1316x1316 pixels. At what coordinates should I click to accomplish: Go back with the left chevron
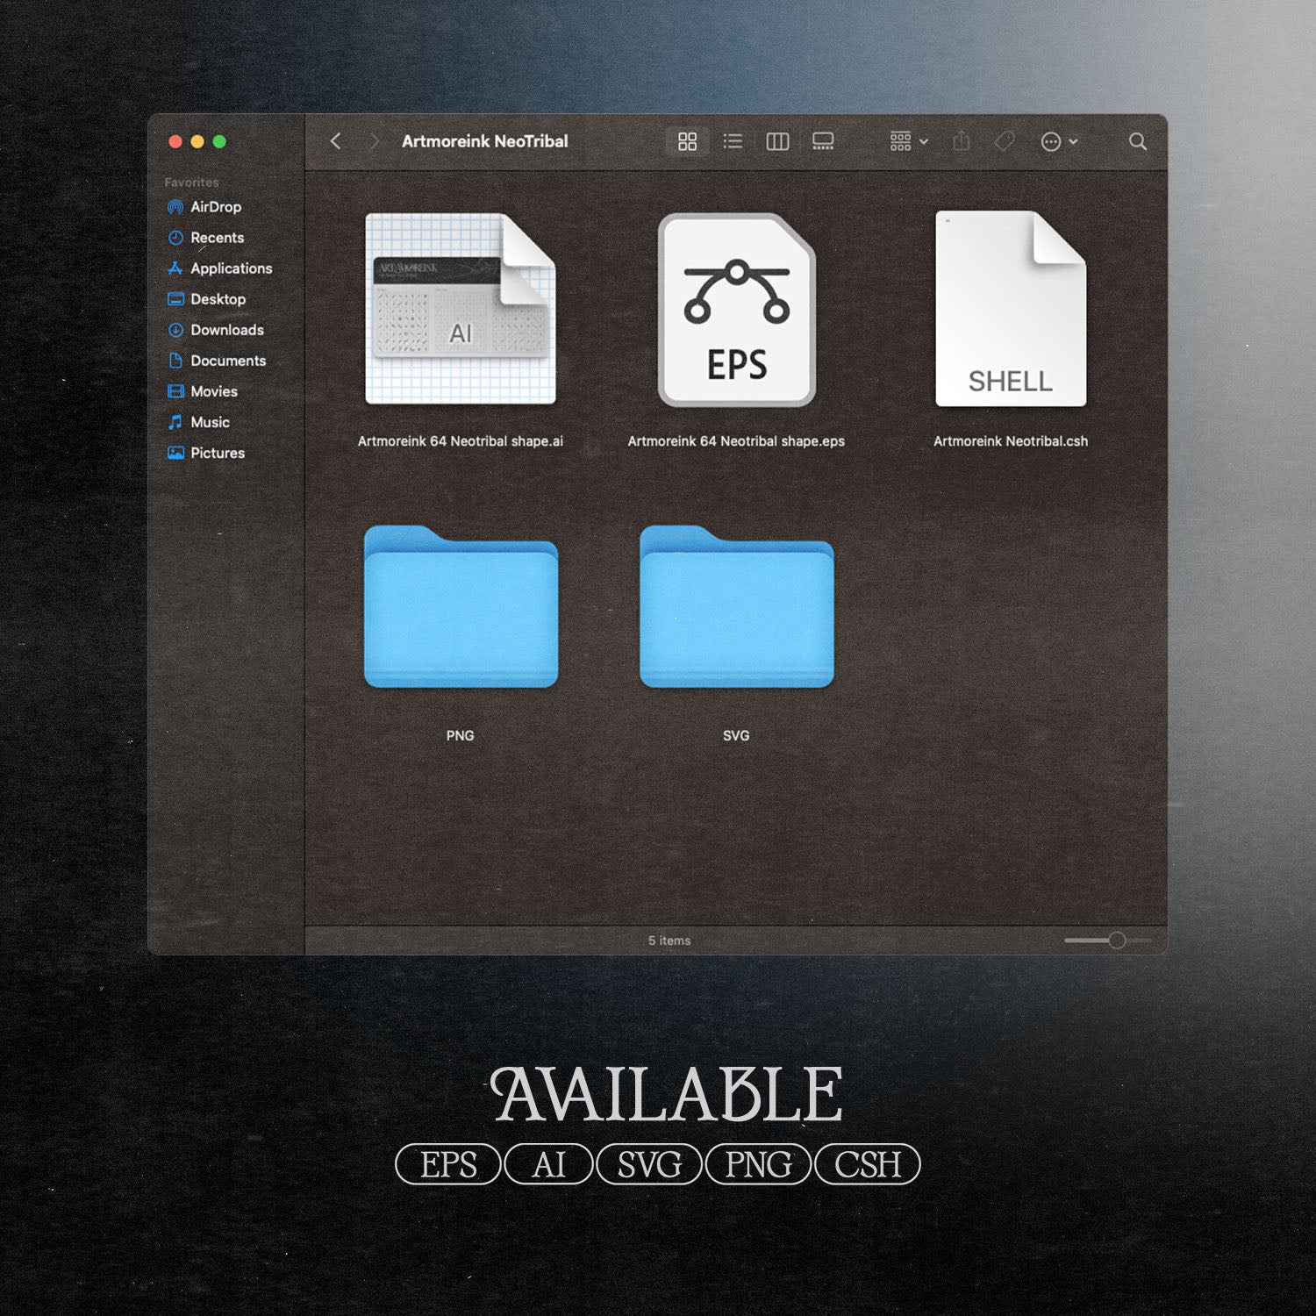[335, 141]
